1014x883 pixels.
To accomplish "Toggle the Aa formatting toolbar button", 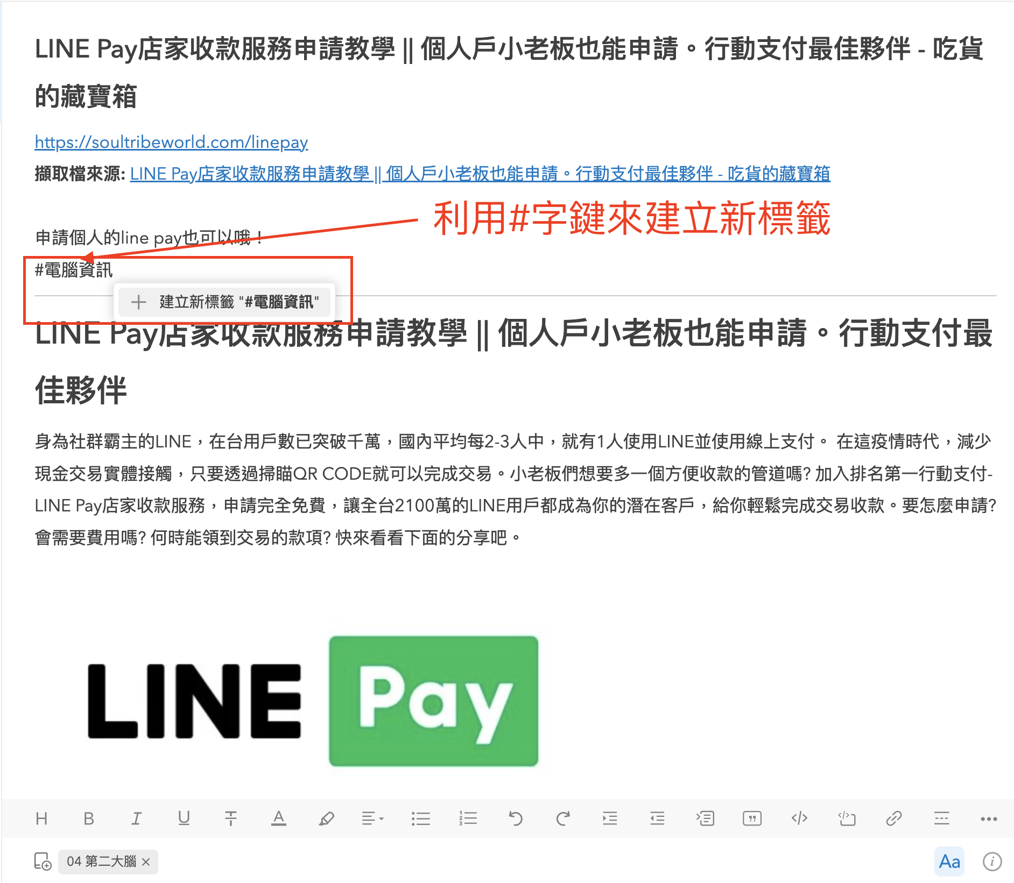I will (x=949, y=861).
